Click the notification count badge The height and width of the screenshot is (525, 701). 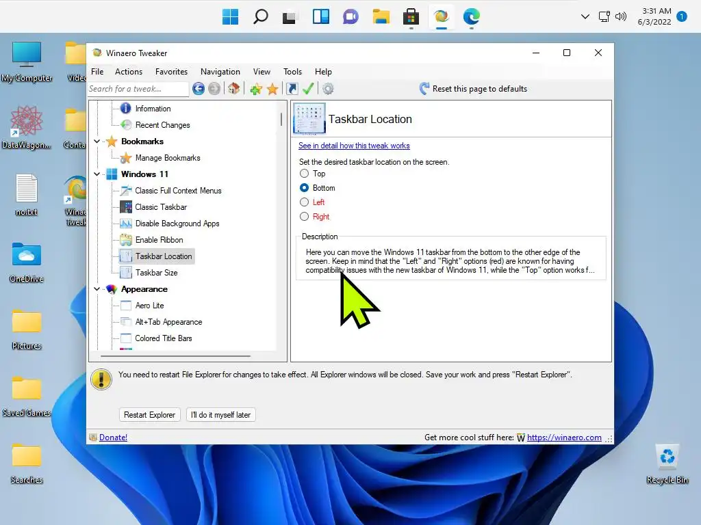coord(682,16)
